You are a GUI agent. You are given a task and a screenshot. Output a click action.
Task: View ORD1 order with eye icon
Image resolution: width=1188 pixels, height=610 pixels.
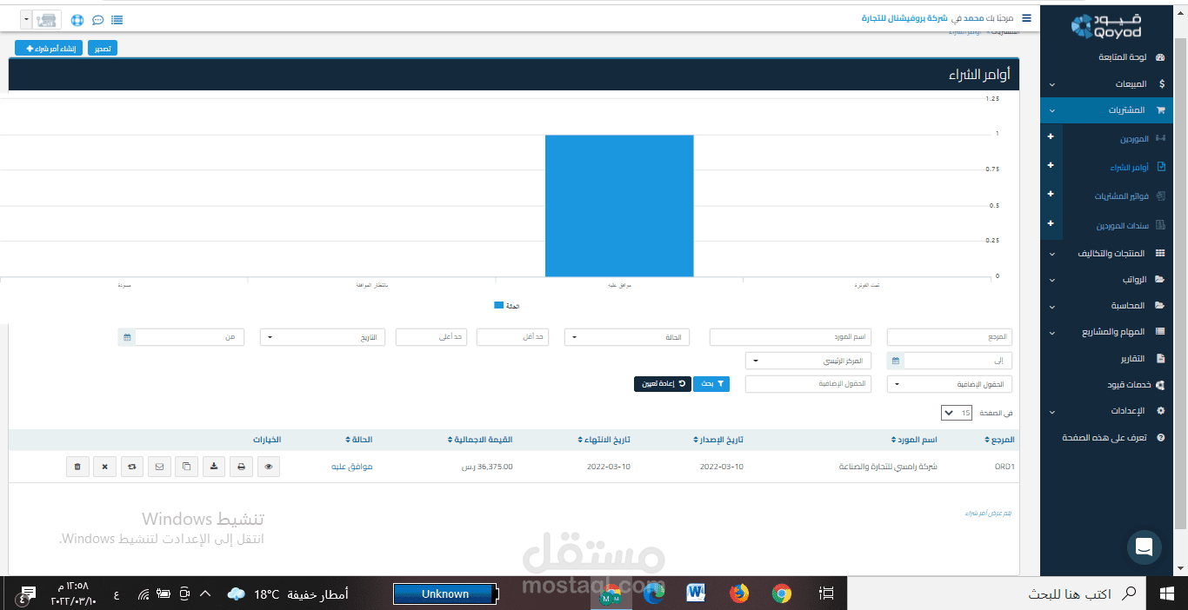pyautogui.click(x=269, y=467)
